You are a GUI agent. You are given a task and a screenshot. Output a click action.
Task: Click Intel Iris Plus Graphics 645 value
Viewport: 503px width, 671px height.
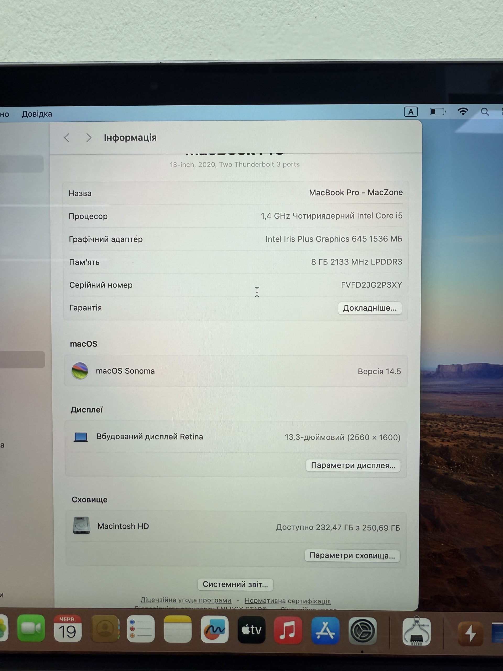[x=334, y=239]
